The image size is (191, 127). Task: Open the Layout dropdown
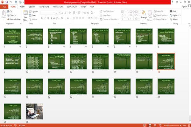[x=33, y=11]
